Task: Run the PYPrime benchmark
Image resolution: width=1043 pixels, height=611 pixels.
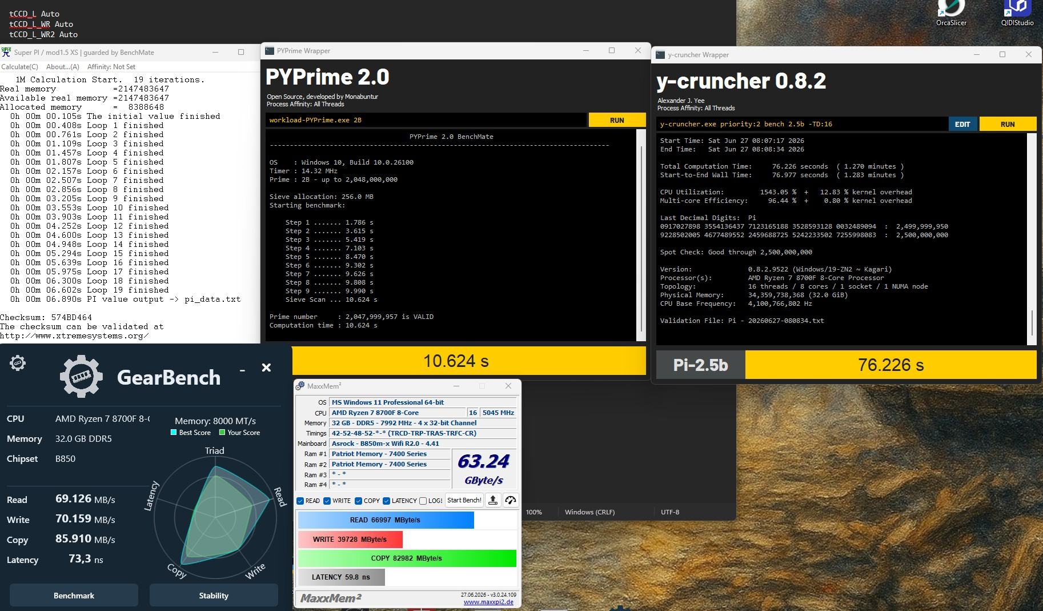Action: [x=617, y=120]
